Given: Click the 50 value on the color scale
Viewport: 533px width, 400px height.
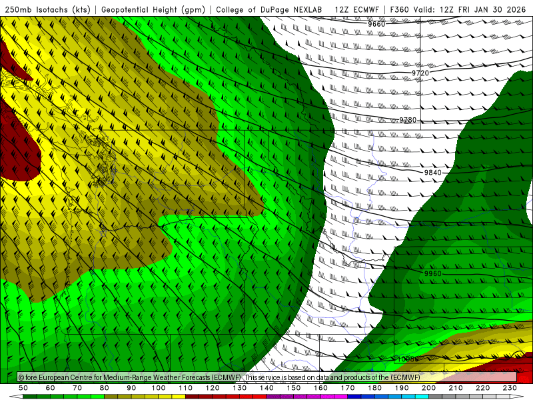Looking at the screenshot, I should pos(23,388).
